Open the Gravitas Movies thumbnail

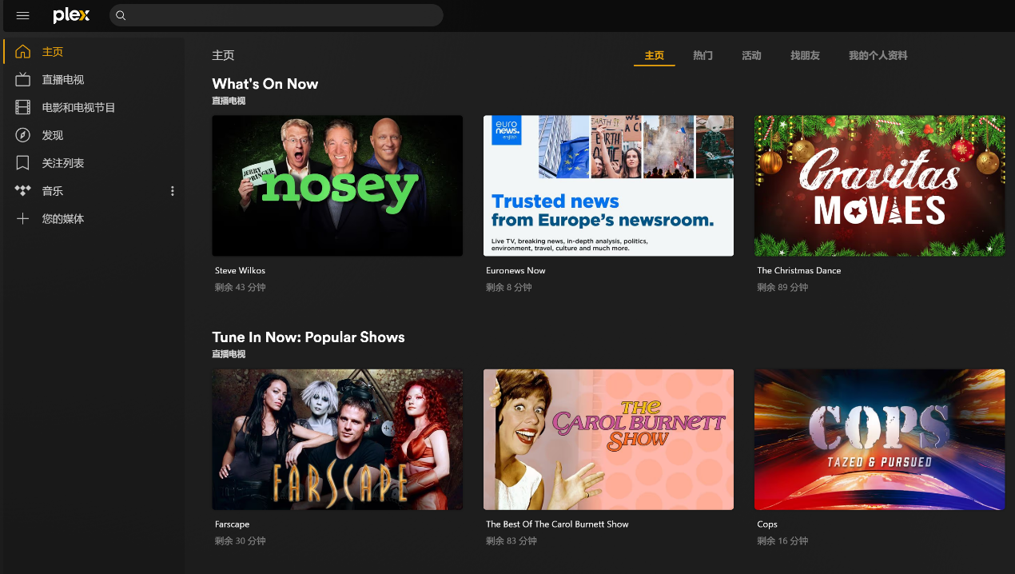coord(880,185)
